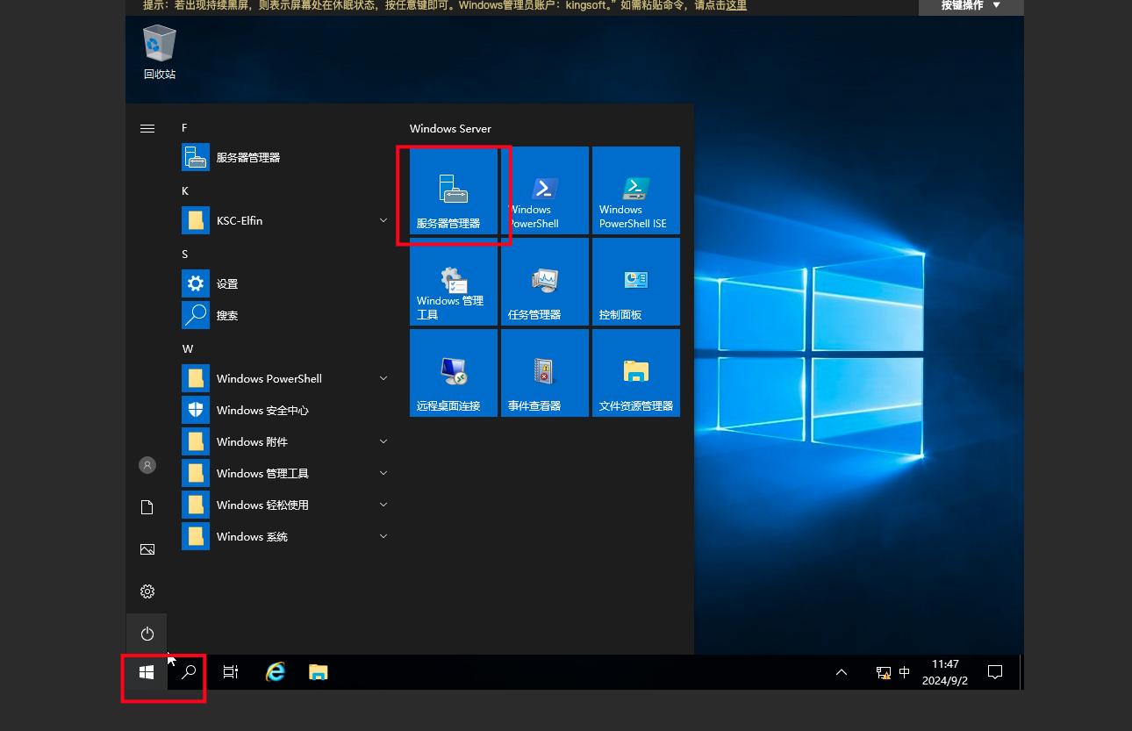1132x731 pixels.
Task: Toggle the Start menu hamburger navigation
Action: [147, 128]
